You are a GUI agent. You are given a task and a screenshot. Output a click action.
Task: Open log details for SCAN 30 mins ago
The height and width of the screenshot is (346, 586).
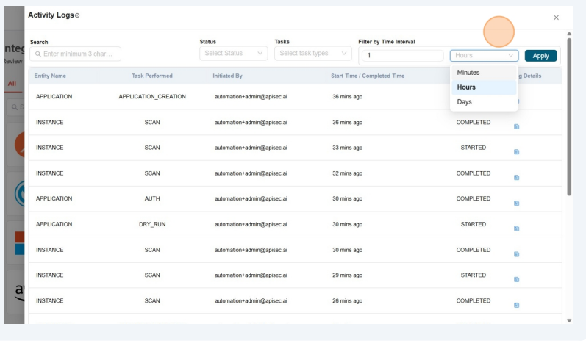pyautogui.click(x=516, y=254)
